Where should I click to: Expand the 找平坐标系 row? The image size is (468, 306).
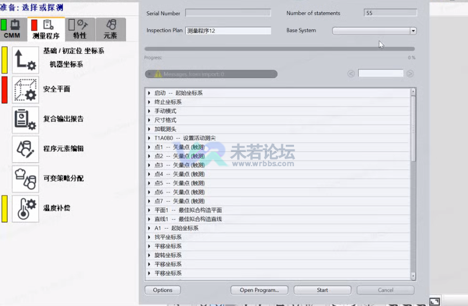[x=149, y=237]
